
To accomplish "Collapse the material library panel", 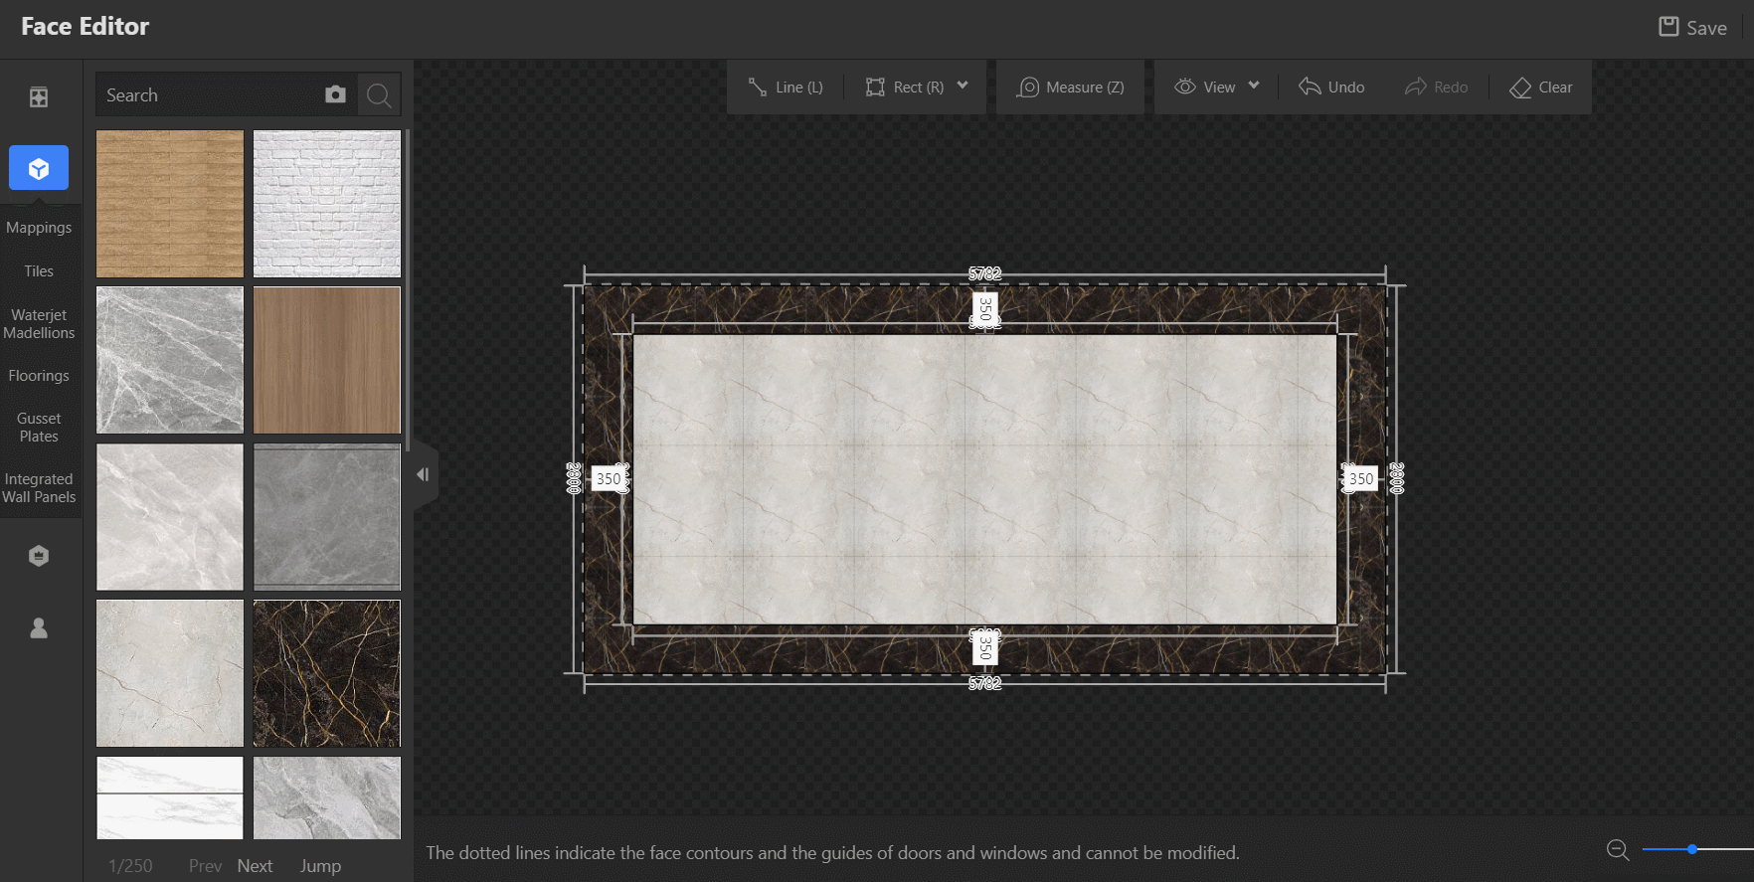I will (423, 475).
